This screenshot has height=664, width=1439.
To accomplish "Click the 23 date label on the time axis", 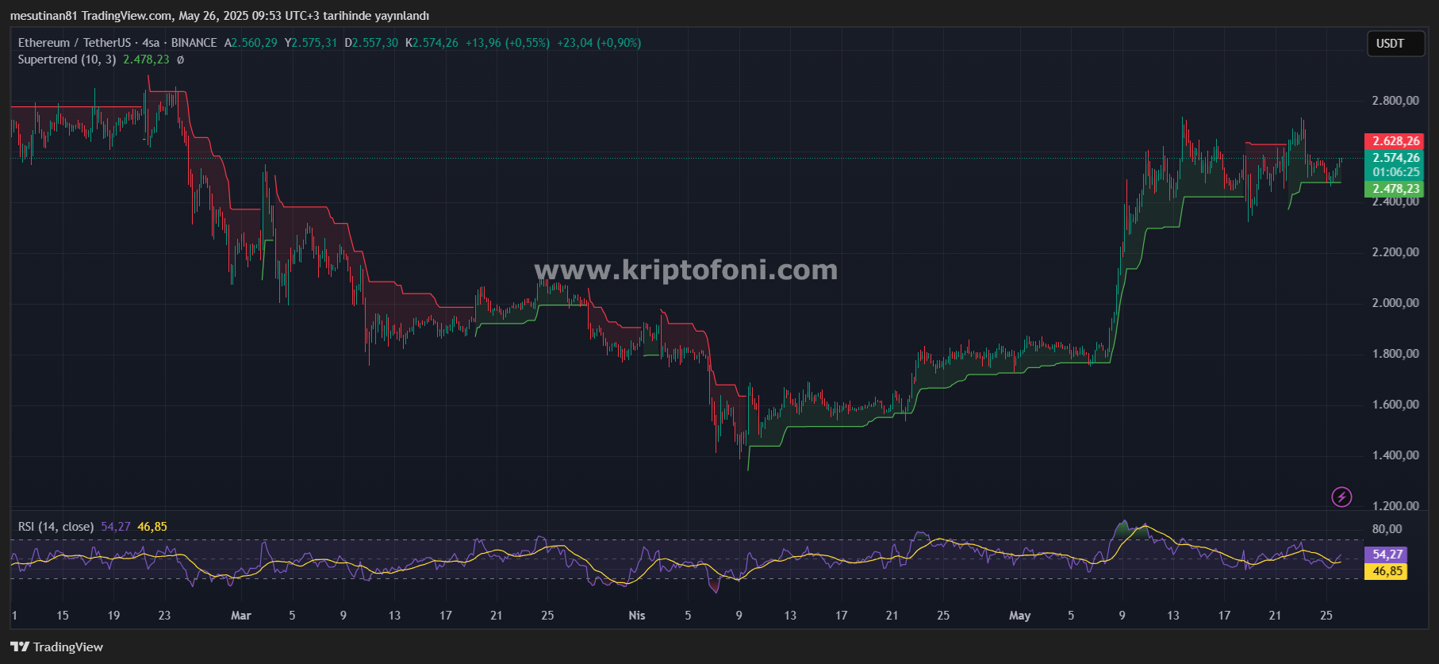I will tap(164, 616).
